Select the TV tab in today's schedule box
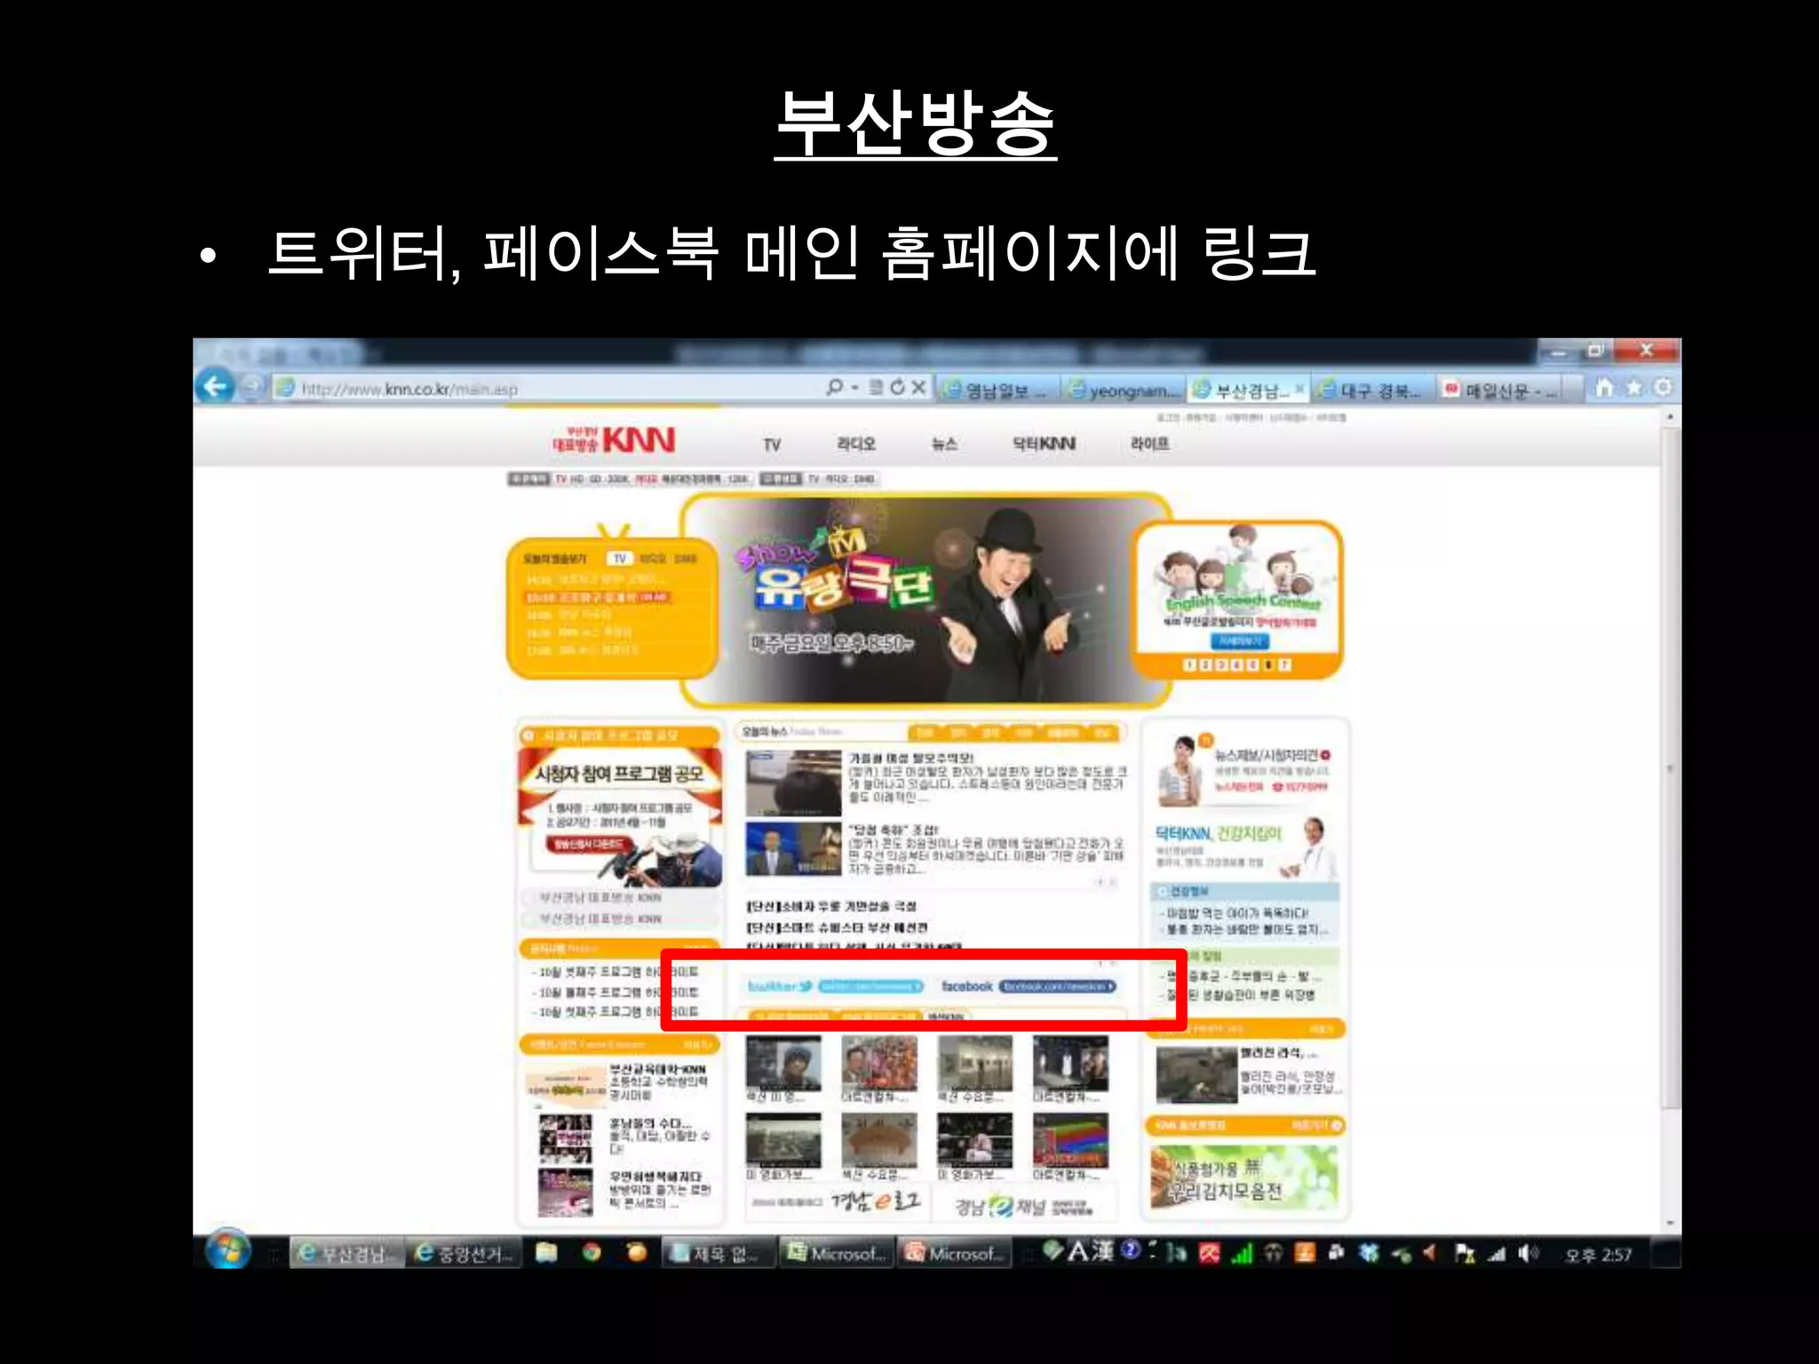1819x1364 pixels. (x=619, y=559)
